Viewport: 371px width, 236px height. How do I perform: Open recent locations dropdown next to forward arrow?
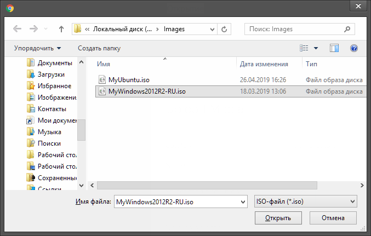(x=45, y=29)
